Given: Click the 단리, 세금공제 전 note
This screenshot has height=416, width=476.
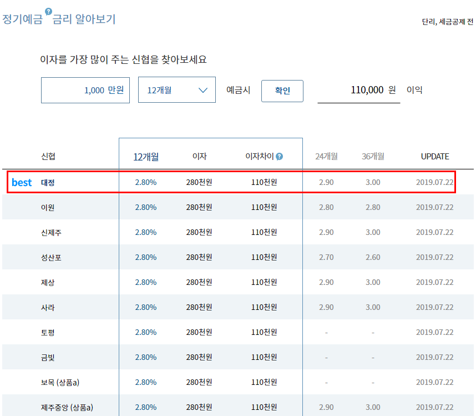Looking at the screenshot, I should [x=448, y=22].
